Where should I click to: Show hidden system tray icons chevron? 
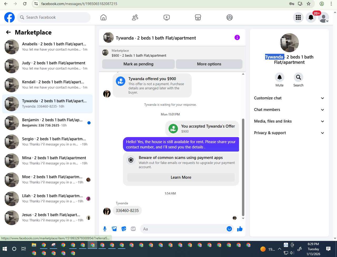pyautogui.click(x=280, y=249)
